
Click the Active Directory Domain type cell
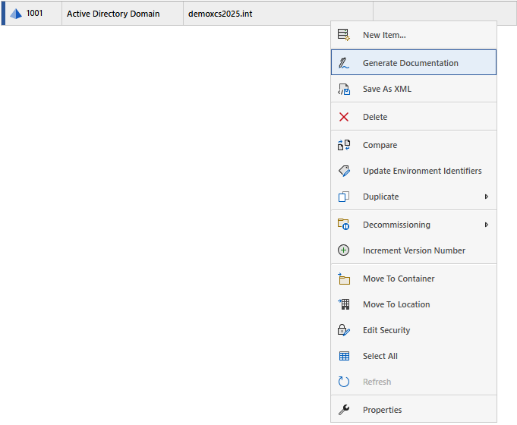pyautogui.click(x=113, y=14)
